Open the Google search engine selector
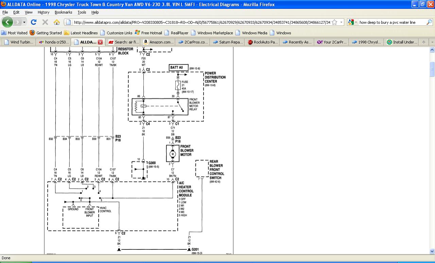The height and width of the screenshot is (263, 435). 353,22
